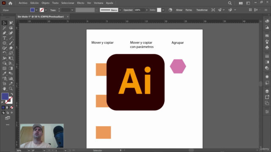Click the Transformar button
Screen dimensions: 271x152
[202, 10]
